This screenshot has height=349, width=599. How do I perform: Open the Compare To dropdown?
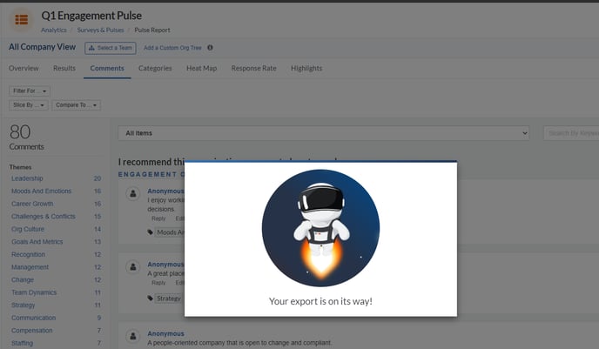76,105
